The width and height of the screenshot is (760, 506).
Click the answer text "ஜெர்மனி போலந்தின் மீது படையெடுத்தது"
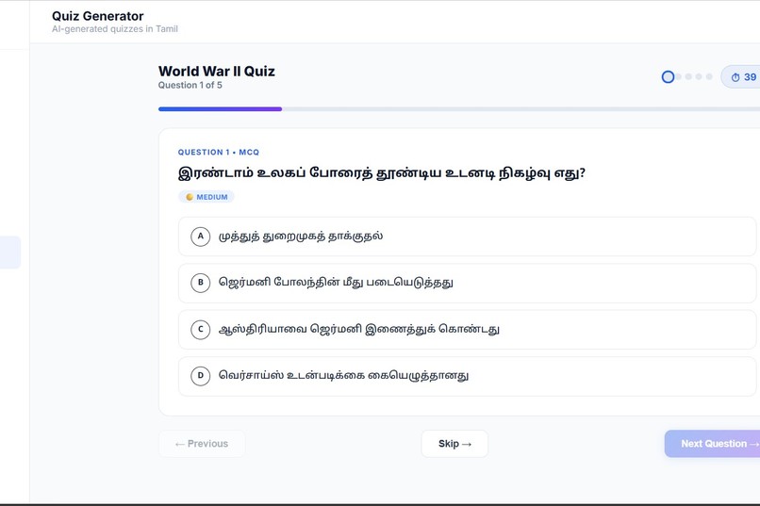point(336,283)
